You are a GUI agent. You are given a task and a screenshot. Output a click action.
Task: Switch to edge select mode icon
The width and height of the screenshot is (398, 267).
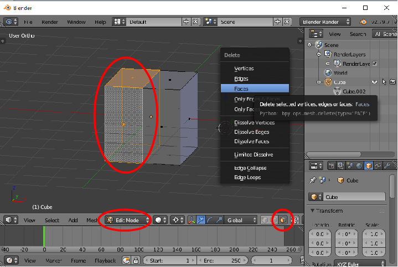(x=273, y=220)
